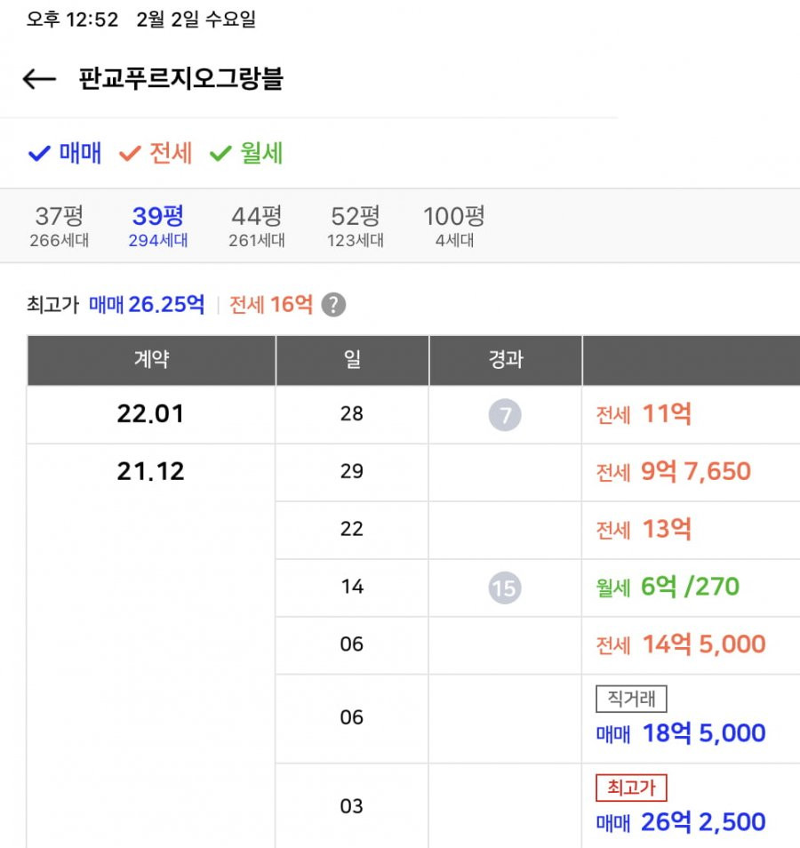Image resolution: width=800 pixels, height=848 pixels.
Task: Tap the gray circle badge showing 7
Action: point(505,414)
